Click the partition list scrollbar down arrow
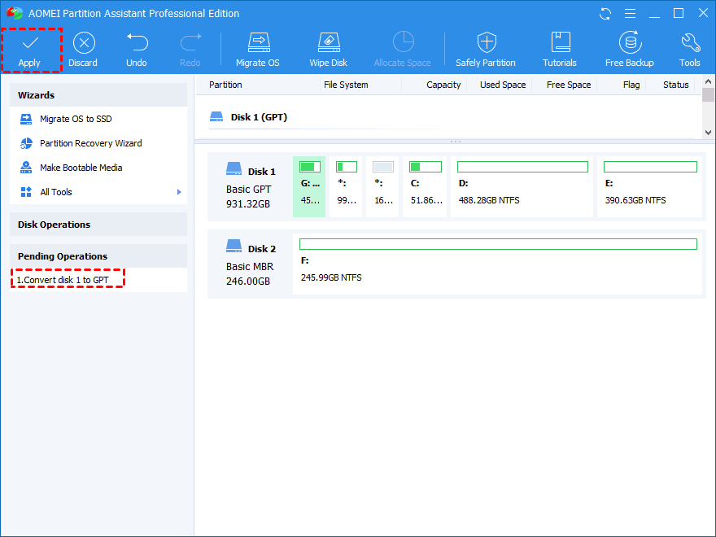 point(708,133)
